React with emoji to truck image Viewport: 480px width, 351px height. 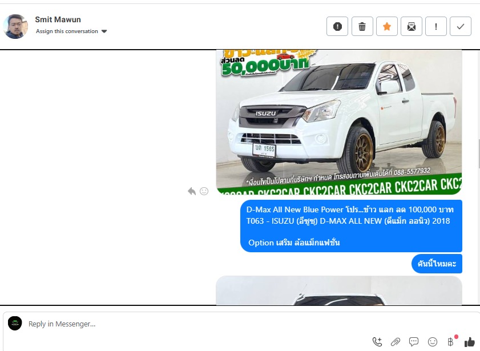click(x=204, y=191)
